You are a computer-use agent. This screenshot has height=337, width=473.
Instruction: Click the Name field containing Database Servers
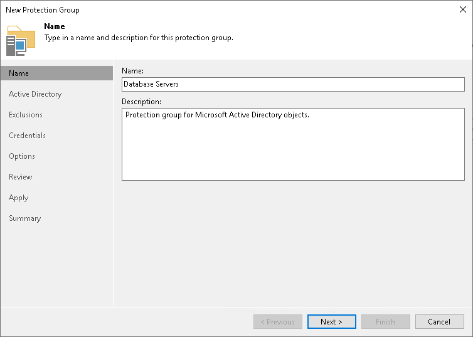tap(293, 84)
